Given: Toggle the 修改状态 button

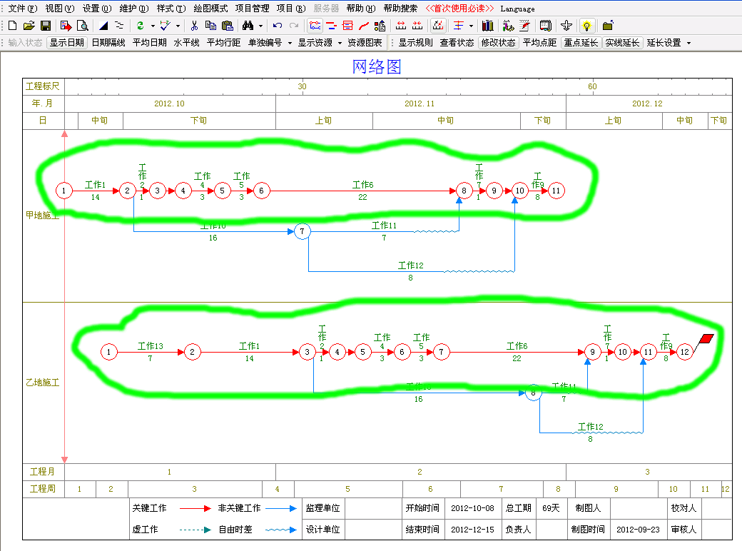Looking at the screenshot, I should pos(498,43).
